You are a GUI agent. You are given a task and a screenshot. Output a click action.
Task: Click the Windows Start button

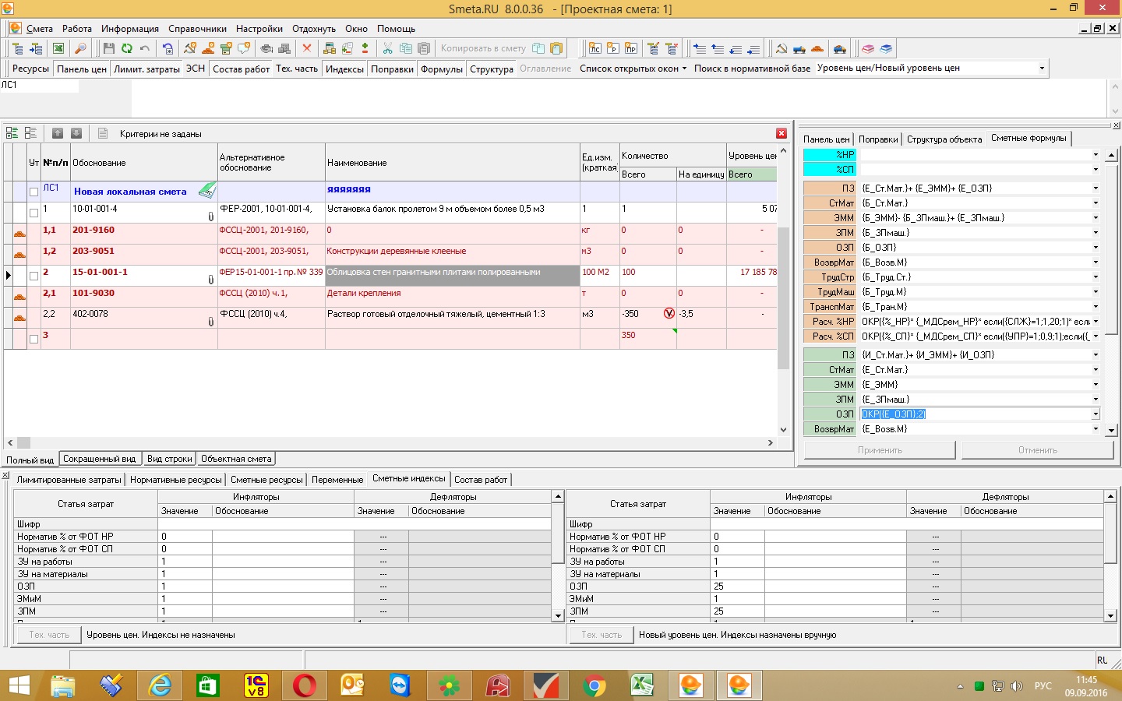19,685
